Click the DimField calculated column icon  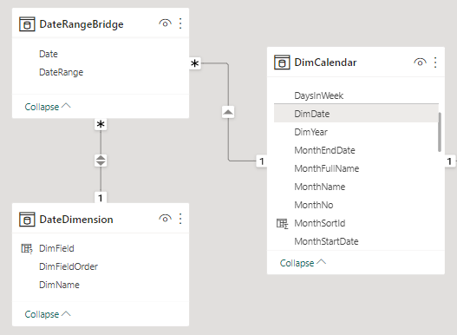click(x=27, y=248)
